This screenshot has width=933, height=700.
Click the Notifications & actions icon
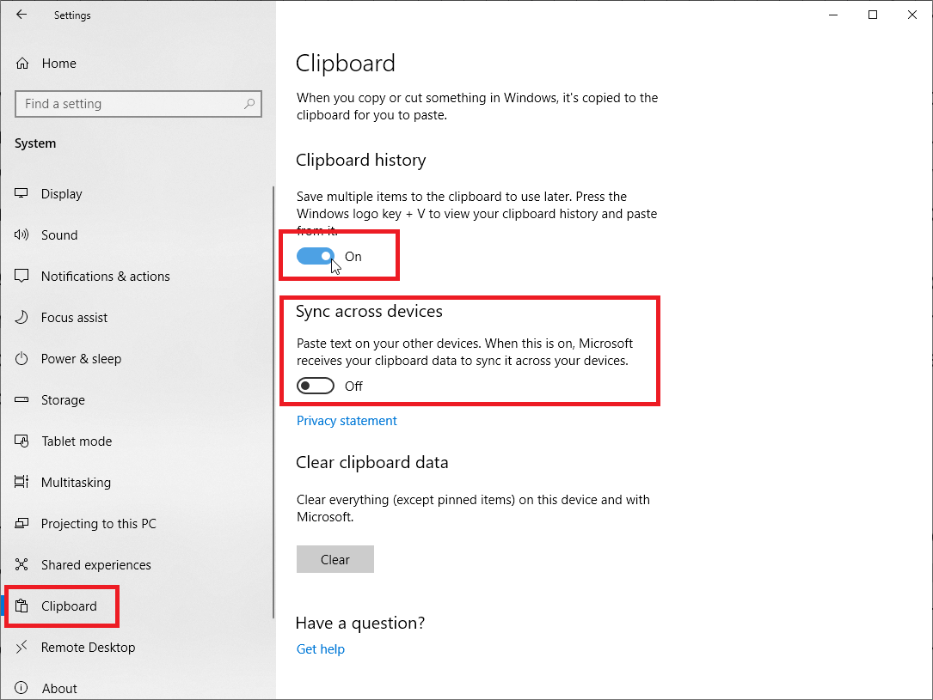click(x=21, y=276)
